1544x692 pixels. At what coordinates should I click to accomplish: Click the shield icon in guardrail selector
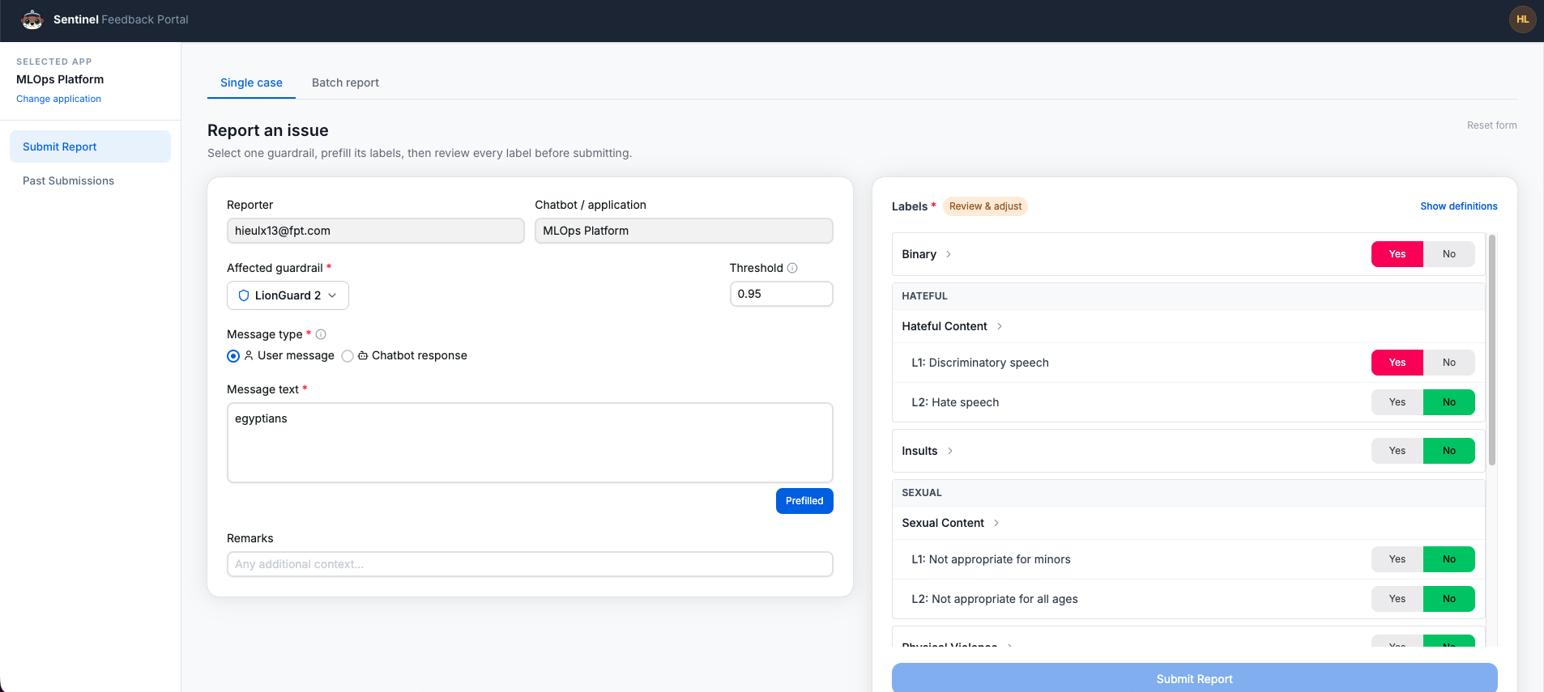point(244,295)
